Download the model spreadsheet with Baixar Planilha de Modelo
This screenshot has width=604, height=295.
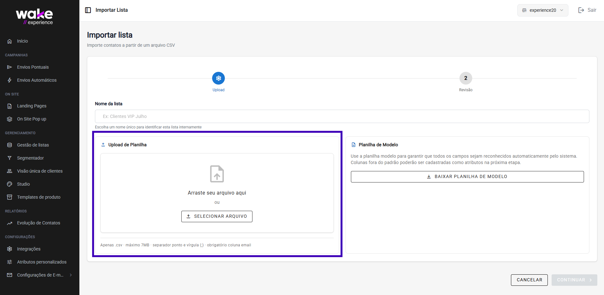pos(467,177)
